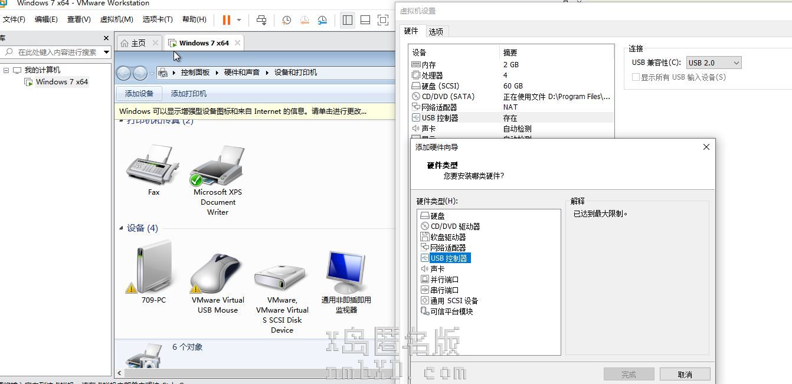
Task: Toggle the library sidebar view icon
Action: tap(348, 20)
